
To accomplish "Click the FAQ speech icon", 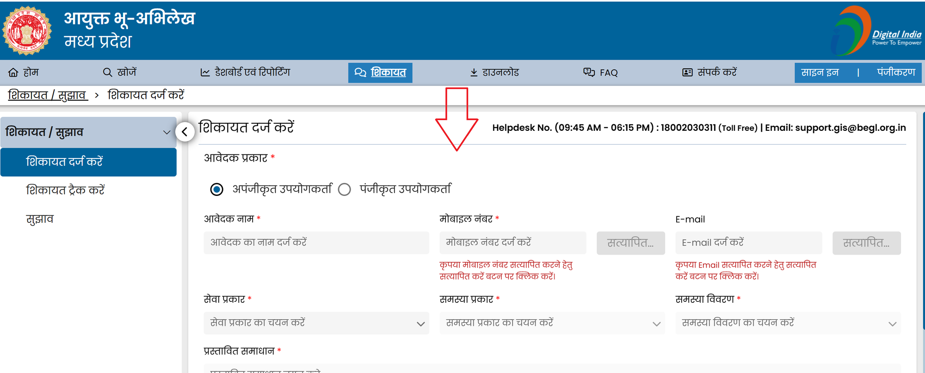I will [589, 73].
